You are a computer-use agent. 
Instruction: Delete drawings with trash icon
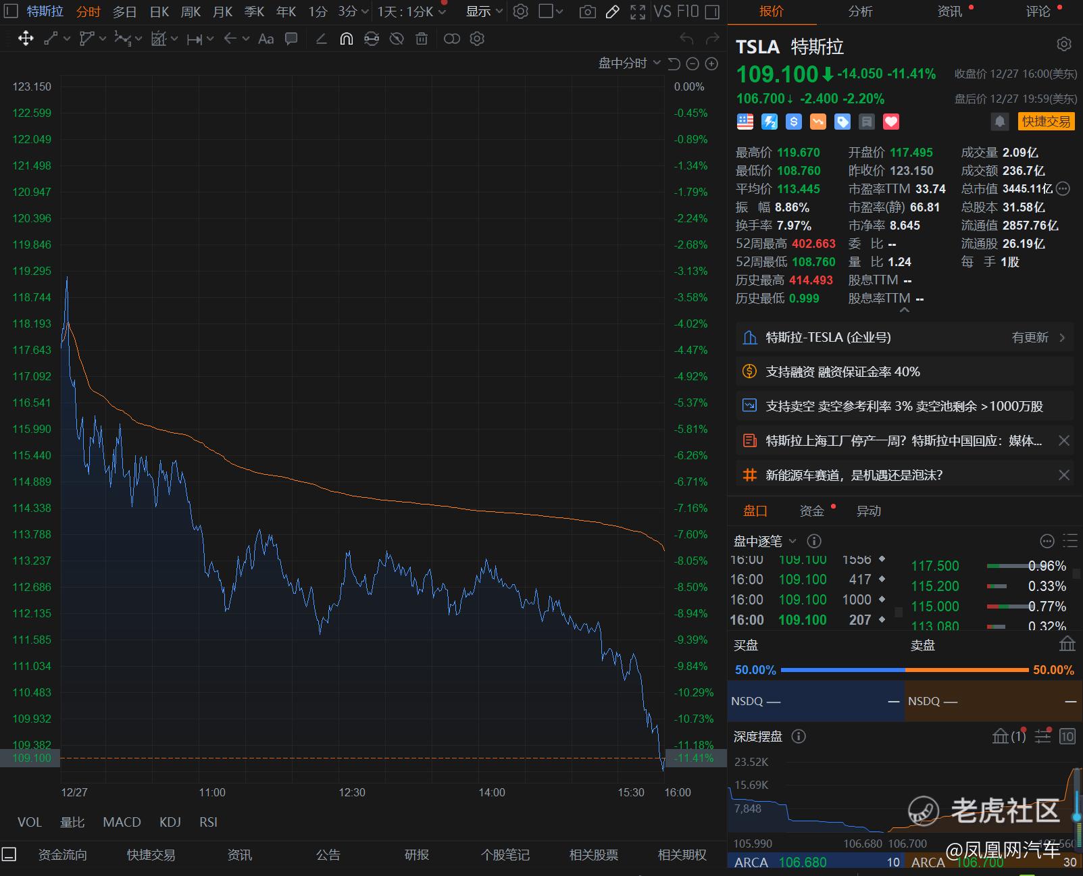(422, 38)
